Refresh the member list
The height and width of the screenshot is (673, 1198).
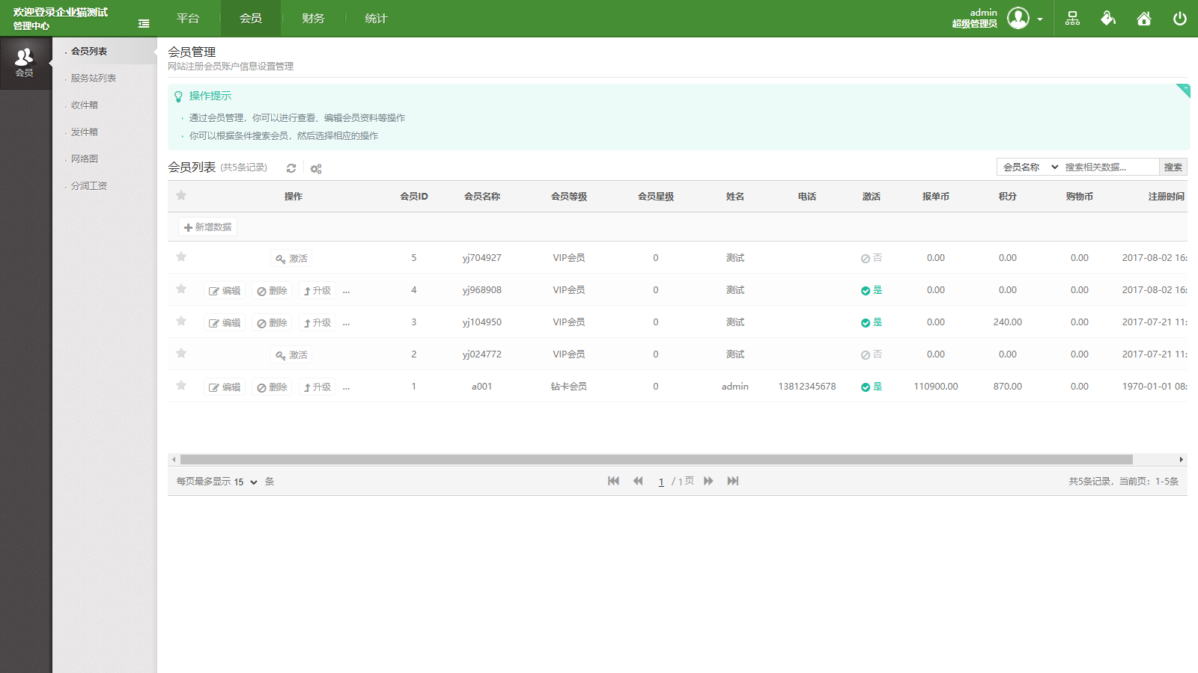click(x=291, y=168)
